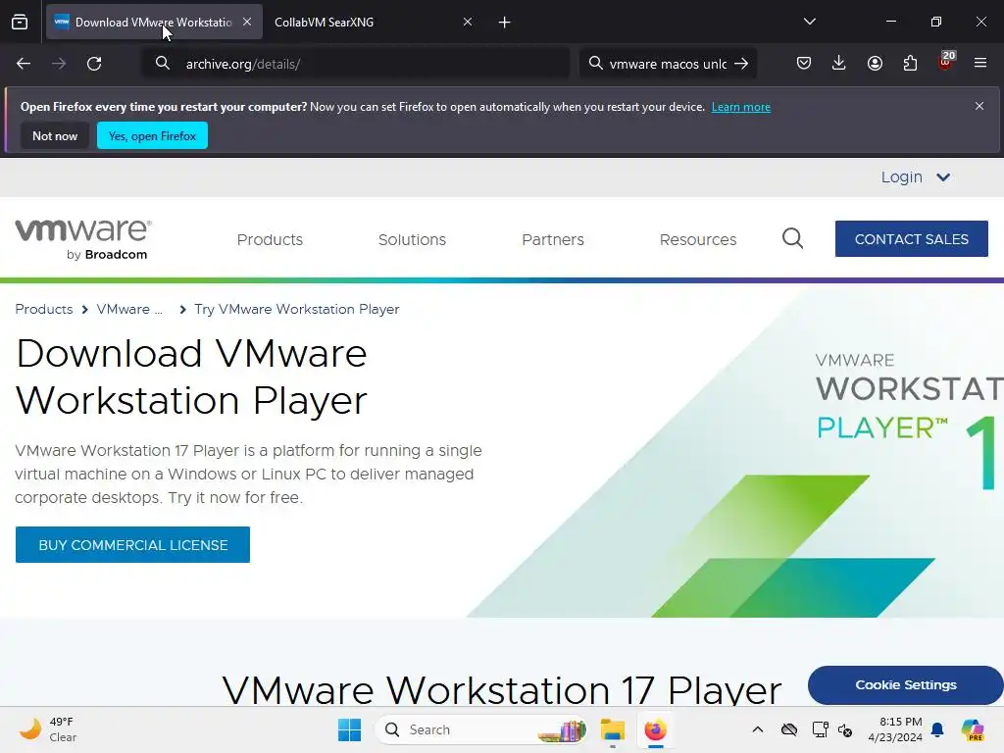Switch to CollabVM SearXNG tab
This screenshot has width=1004, height=753.
[x=372, y=23]
